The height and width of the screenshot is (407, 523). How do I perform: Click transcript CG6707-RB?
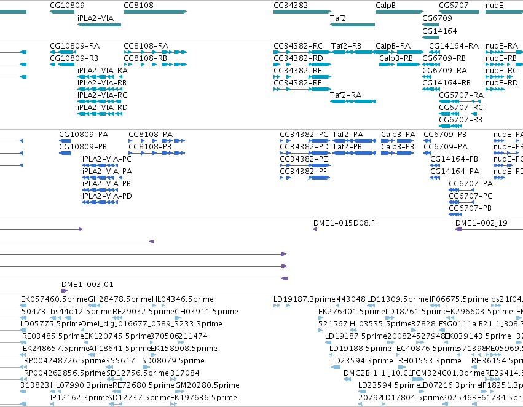coord(460,120)
